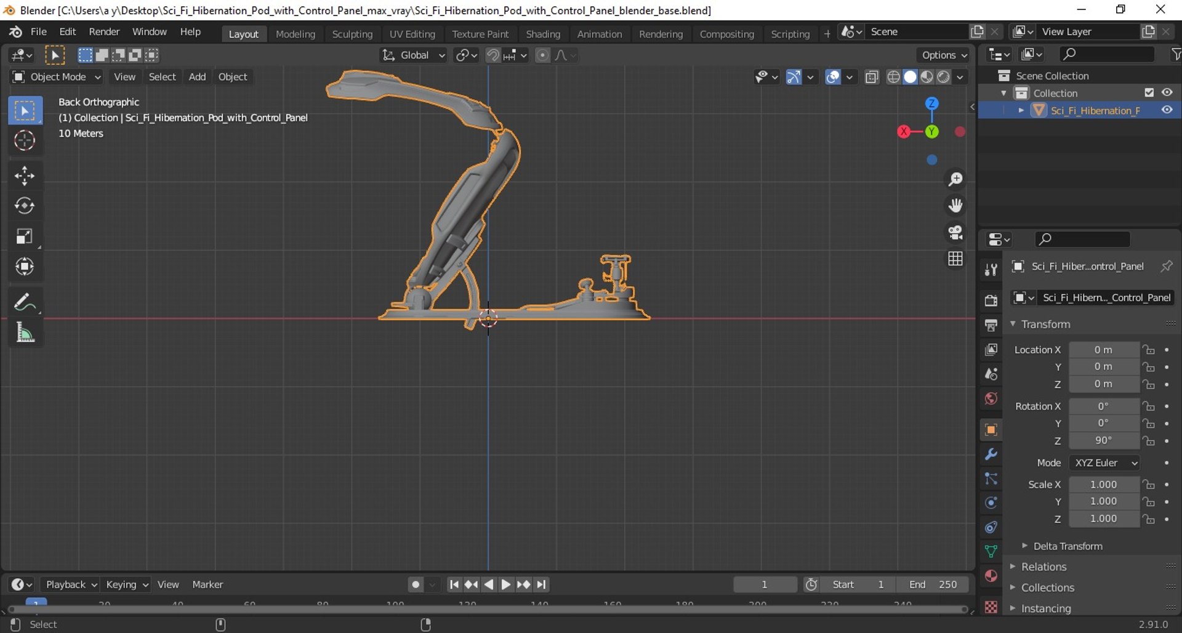Switch to Wireframe viewport shading

point(894,77)
